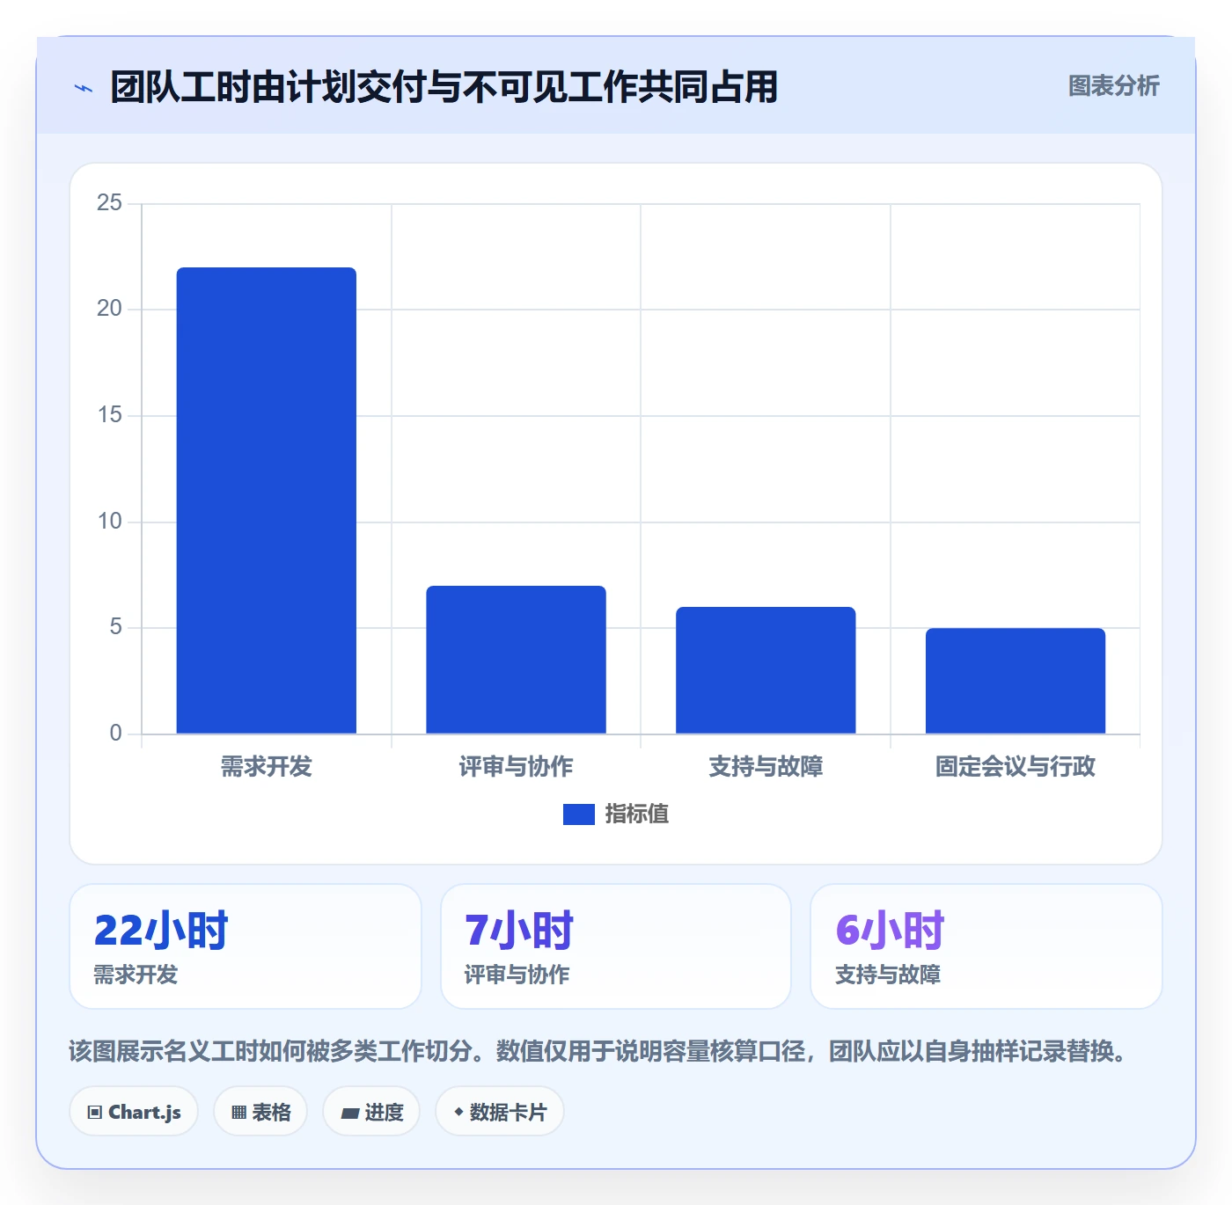Click the 需求开发 x-axis label
This screenshot has width=1232, height=1205.
coord(267,767)
